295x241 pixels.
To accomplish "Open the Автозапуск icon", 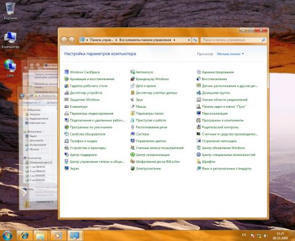I will point(133,72).
